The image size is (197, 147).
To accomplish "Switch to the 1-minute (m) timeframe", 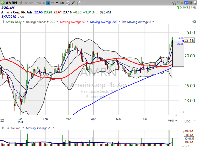I will [x=26, y=3].
